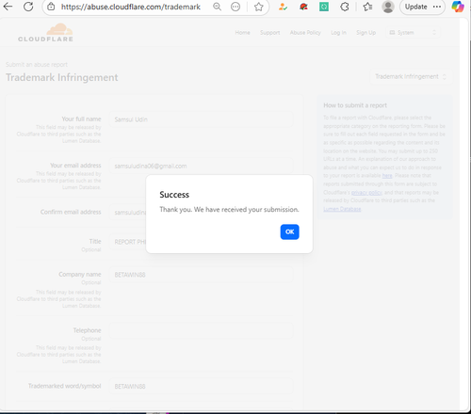Click the browser back arrow
Viewport: 471px width, 414px height.
click(x=8, y=7)
